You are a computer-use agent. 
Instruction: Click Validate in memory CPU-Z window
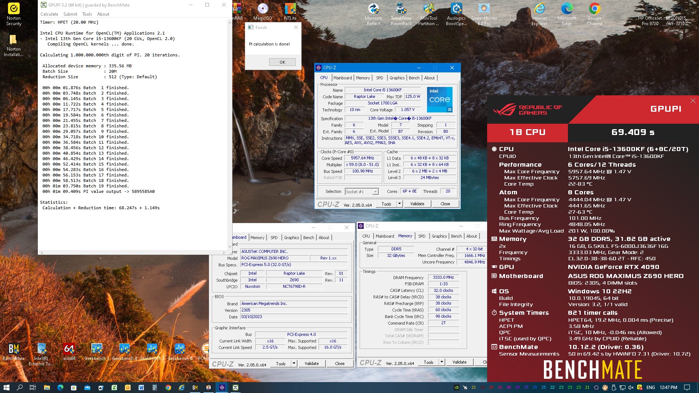click(459, 362)
